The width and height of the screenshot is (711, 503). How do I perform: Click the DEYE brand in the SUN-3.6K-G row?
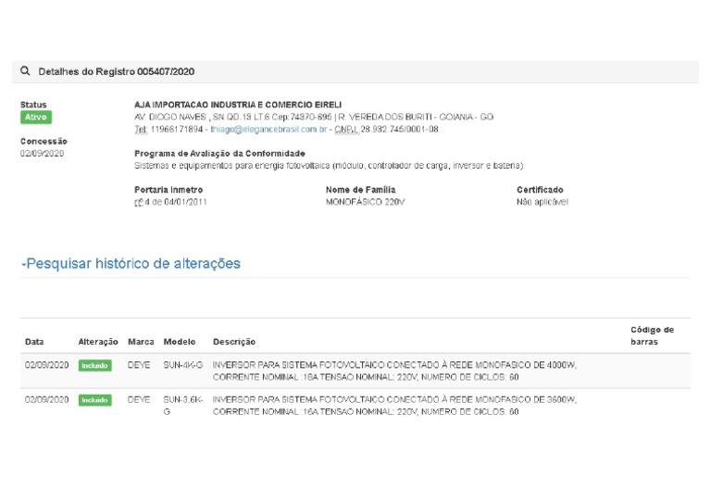(139, 399)
